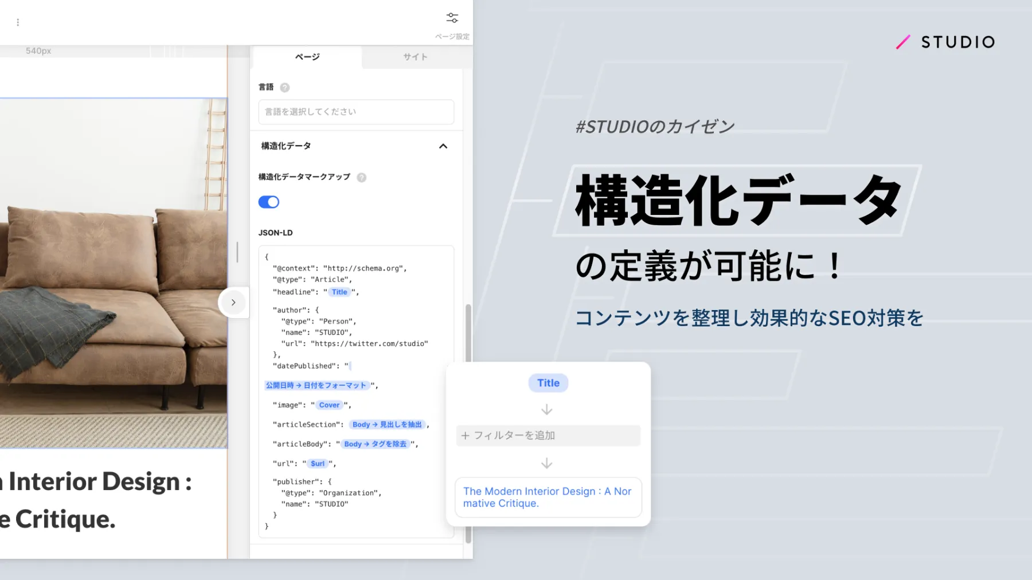Click the "@type": "Organization" line

pos(331,493)
